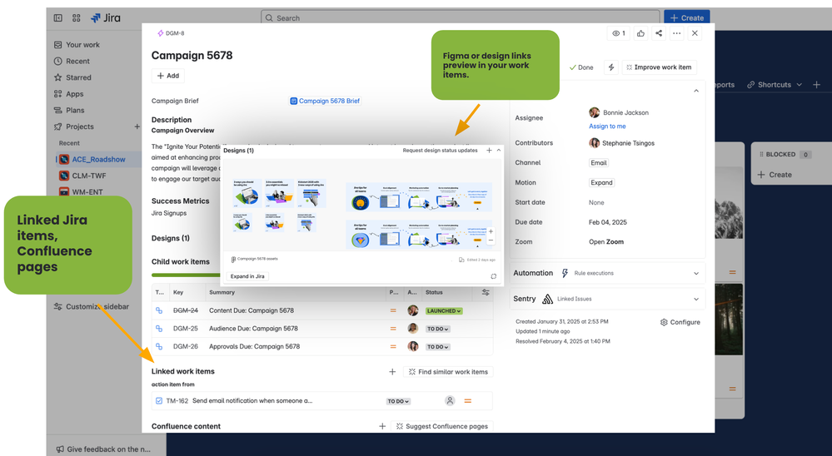Viewport: 832px width, 456px height.
Task: Click the design preview refresh icon
Action: pos(494,276)
